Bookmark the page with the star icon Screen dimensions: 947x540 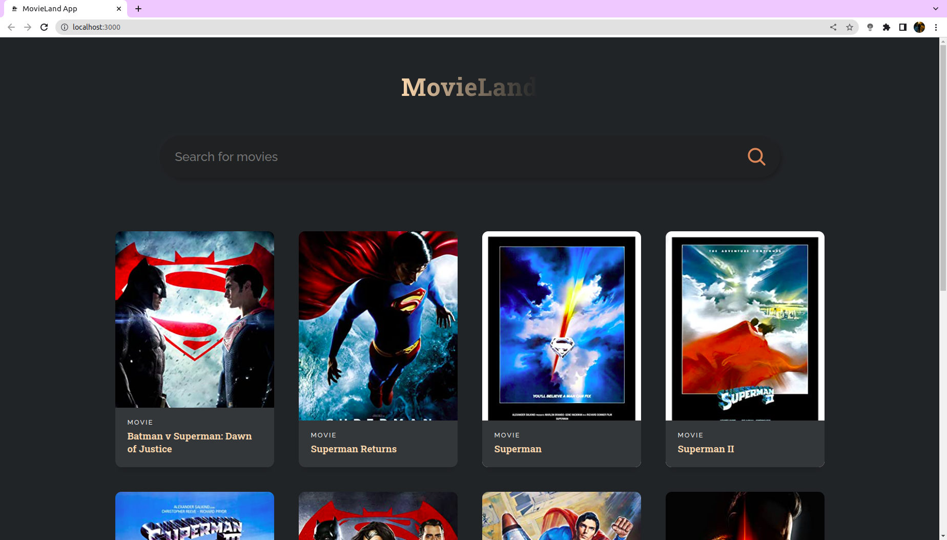tap(850, 27)
